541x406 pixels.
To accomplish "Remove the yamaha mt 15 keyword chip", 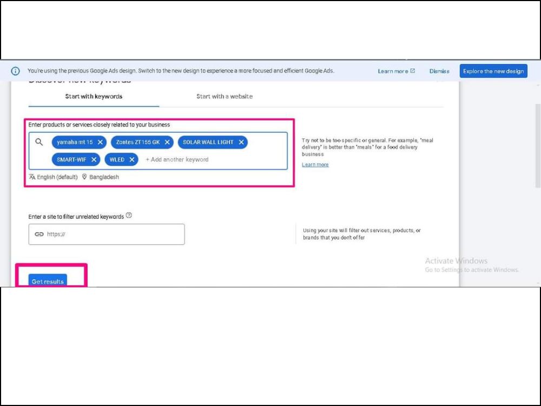I will coord(100,142).
